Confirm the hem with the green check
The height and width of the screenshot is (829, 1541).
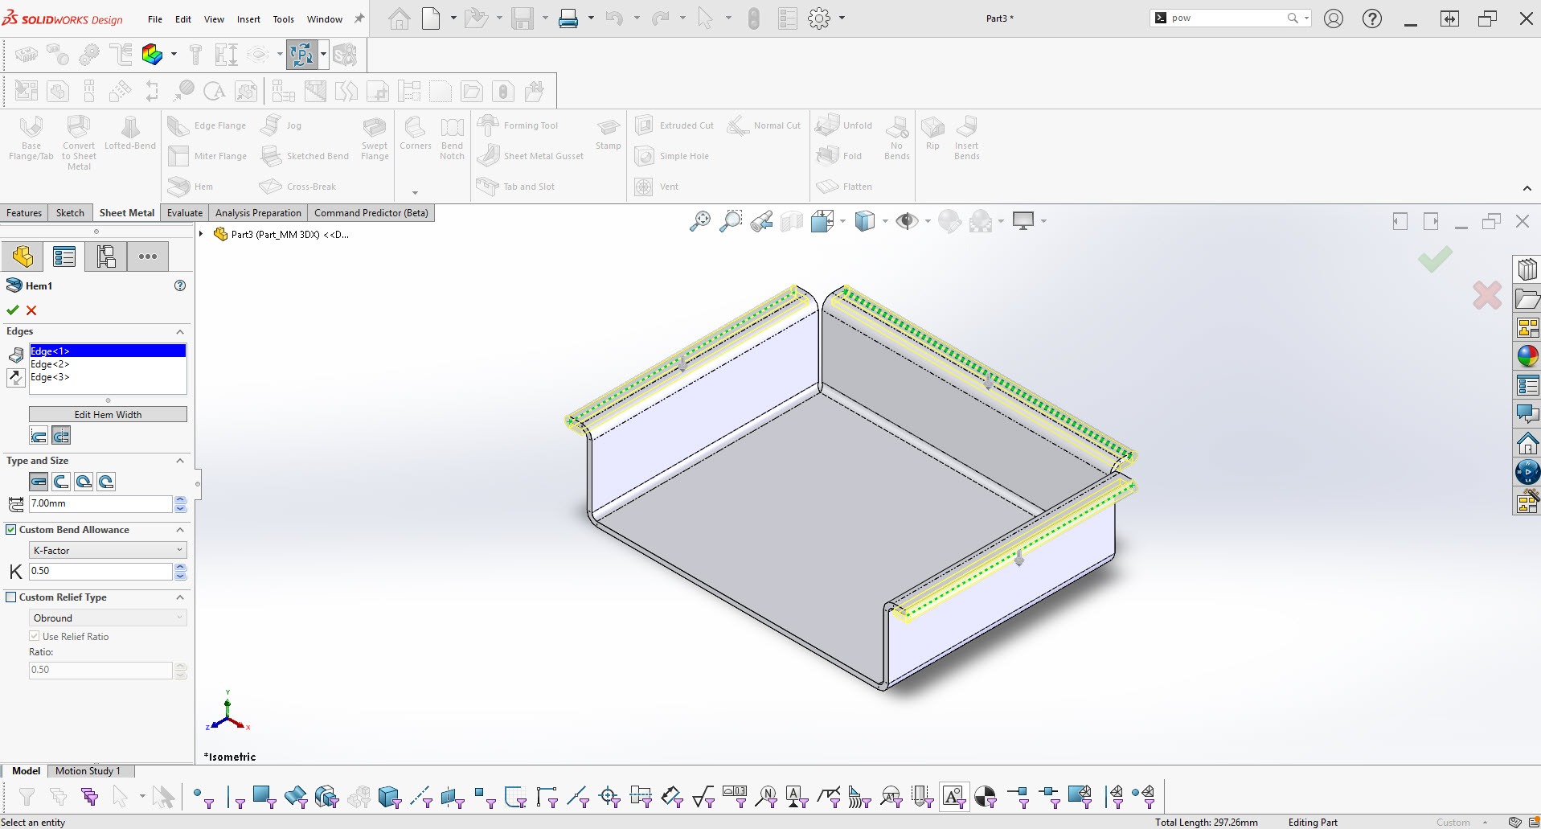[x=12, y=310]
